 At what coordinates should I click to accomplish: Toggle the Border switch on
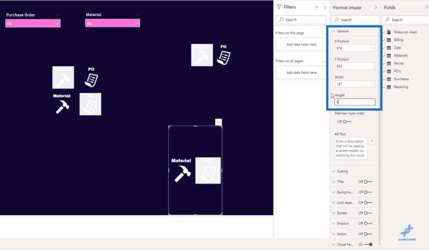[x=368, y=213]
